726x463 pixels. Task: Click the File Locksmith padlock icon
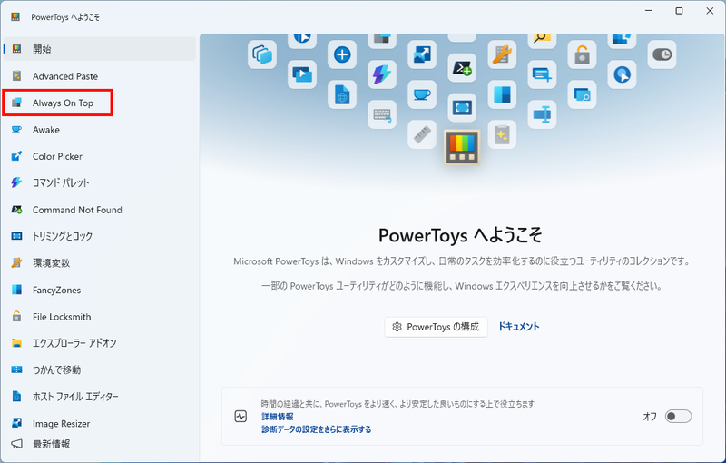16,317
